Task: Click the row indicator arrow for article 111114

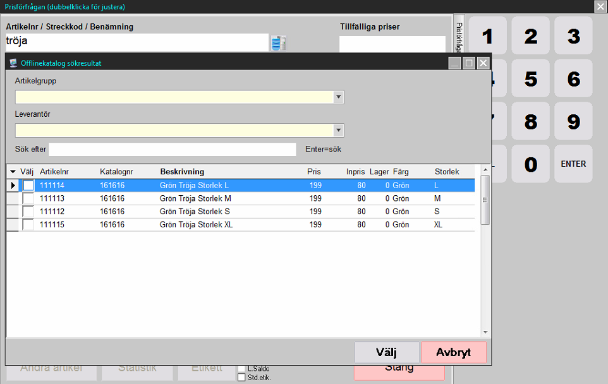Action: [13, 185]
